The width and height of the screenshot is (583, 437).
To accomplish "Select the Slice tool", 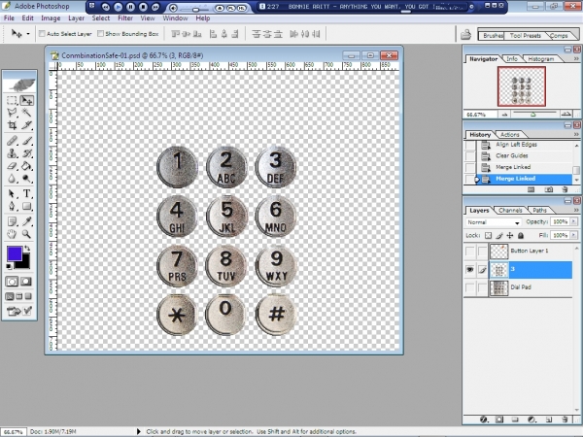I will pos(26,125).
